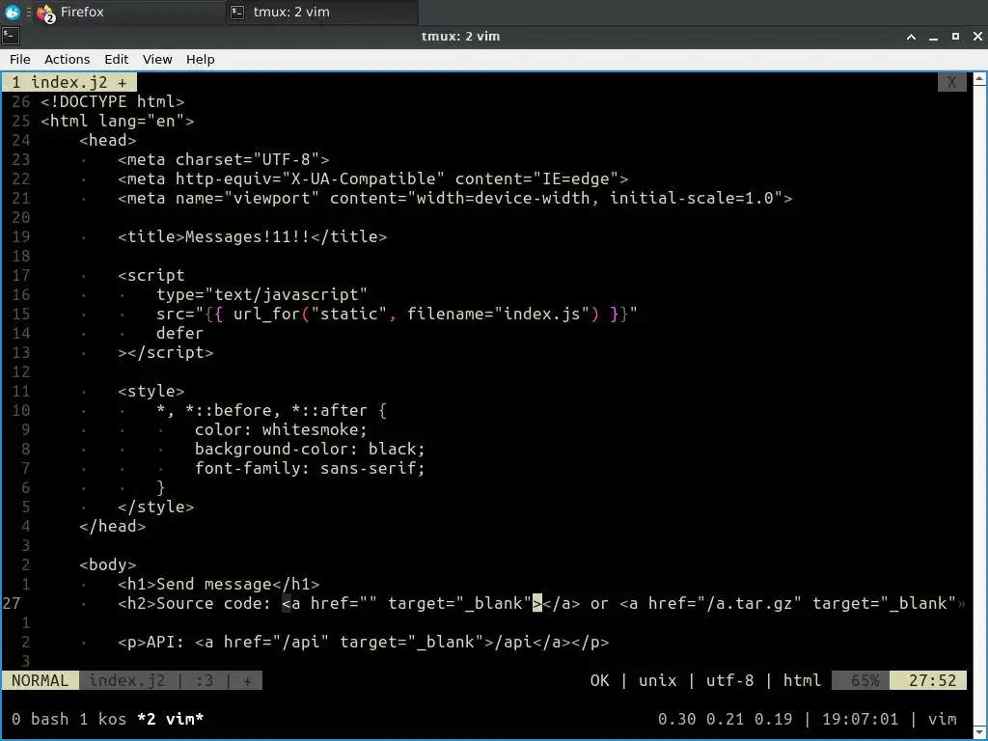Select tmux window *2 vim*
Image resolution: width=988 pixels, height=741 pixels.
pos(170,719)
